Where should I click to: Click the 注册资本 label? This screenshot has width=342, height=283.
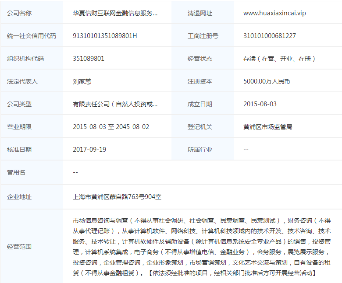tap(200, 81)
